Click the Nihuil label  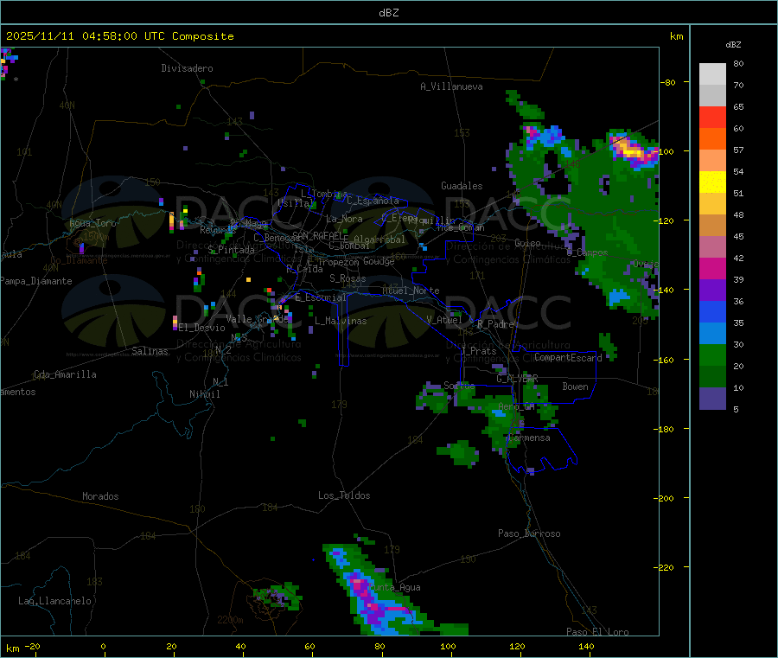tap(204, 394)
